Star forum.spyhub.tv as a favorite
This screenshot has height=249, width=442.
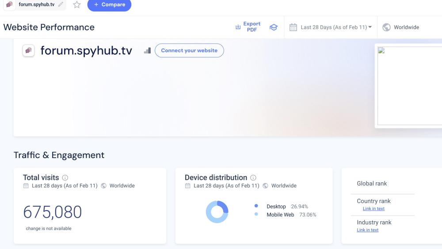[x=77, y=5]
